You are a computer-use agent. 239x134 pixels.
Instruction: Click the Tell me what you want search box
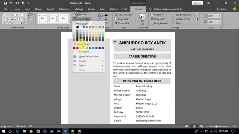[x=168, y=9]
